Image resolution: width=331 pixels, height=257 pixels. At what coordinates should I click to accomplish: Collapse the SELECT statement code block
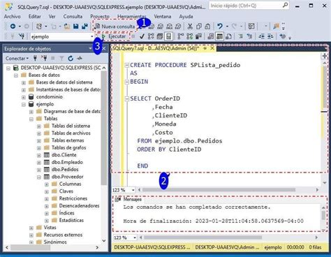[127, 99]
